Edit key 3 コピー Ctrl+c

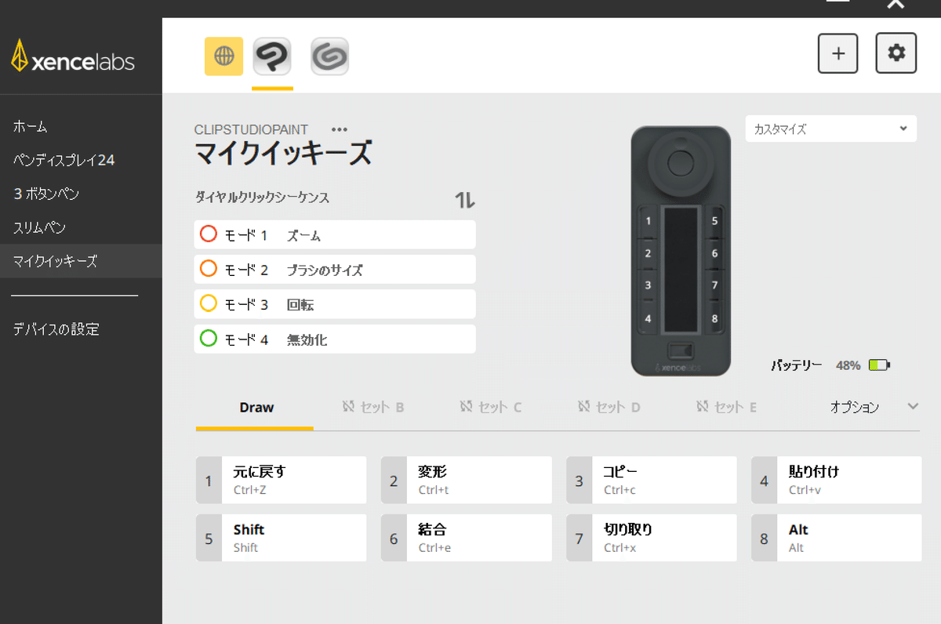(x=652, y=480)
